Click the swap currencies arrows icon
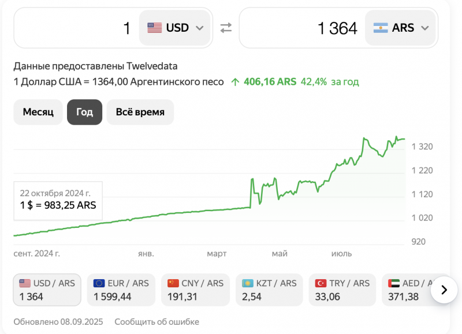Viewport: 462px width, 334px height. coord(226,28)
